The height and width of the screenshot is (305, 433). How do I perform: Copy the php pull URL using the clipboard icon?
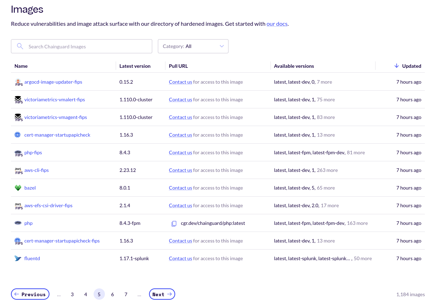pos(174,223)
